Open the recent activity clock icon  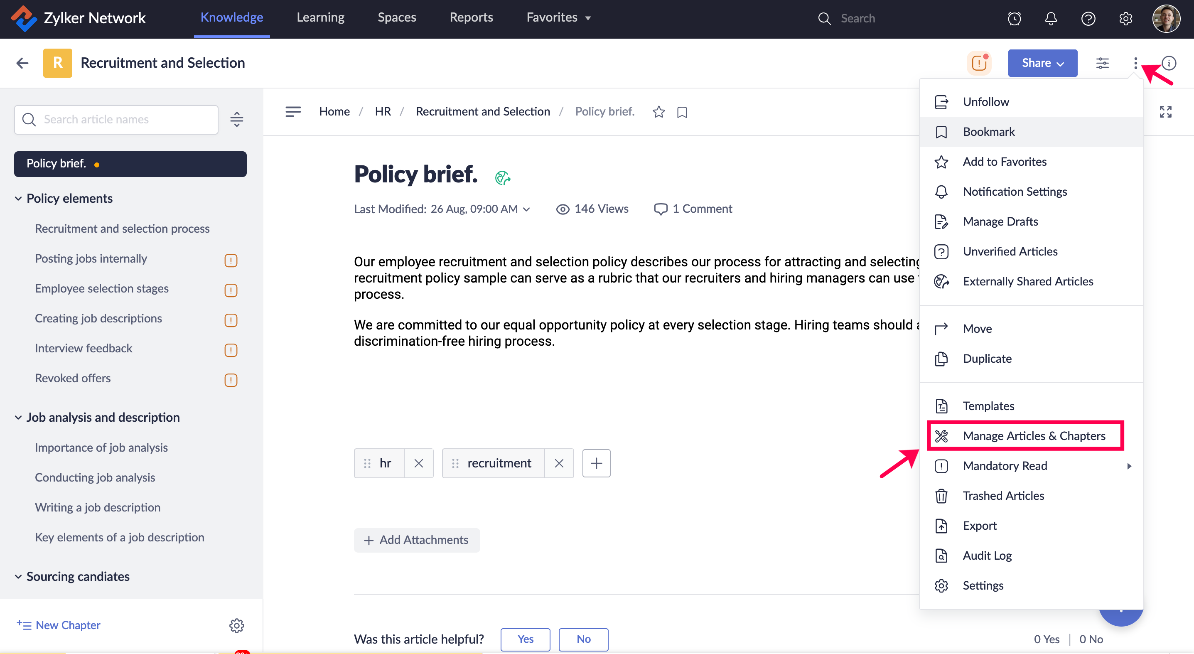pos(1014,19)
